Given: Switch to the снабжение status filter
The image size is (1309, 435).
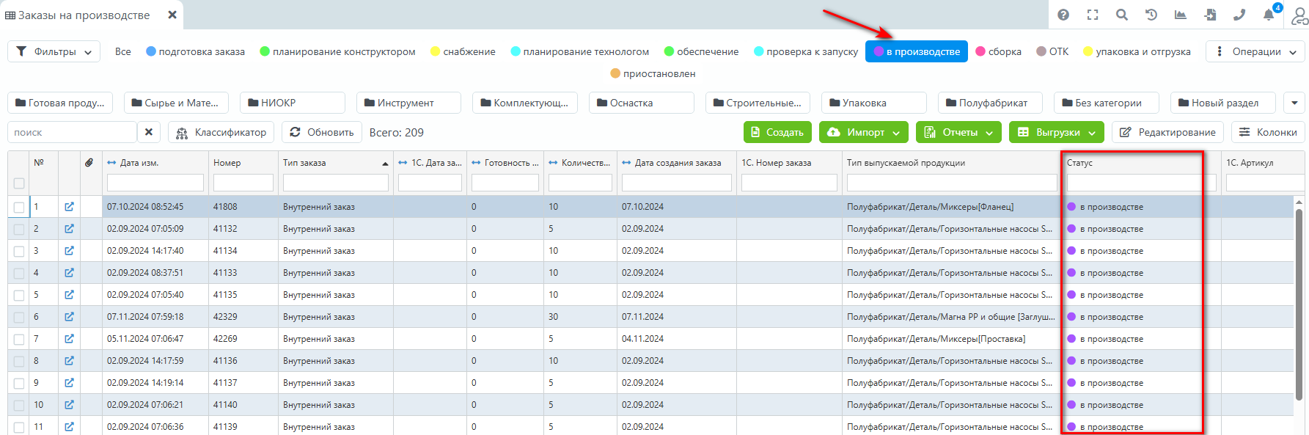Looking at the screenshot, I should 463,51.
